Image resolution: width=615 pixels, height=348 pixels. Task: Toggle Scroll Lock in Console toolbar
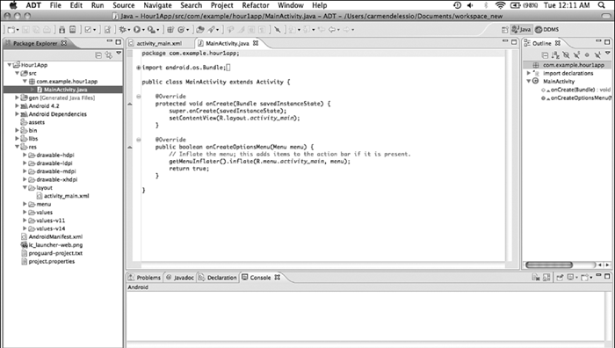click(546, 278)
